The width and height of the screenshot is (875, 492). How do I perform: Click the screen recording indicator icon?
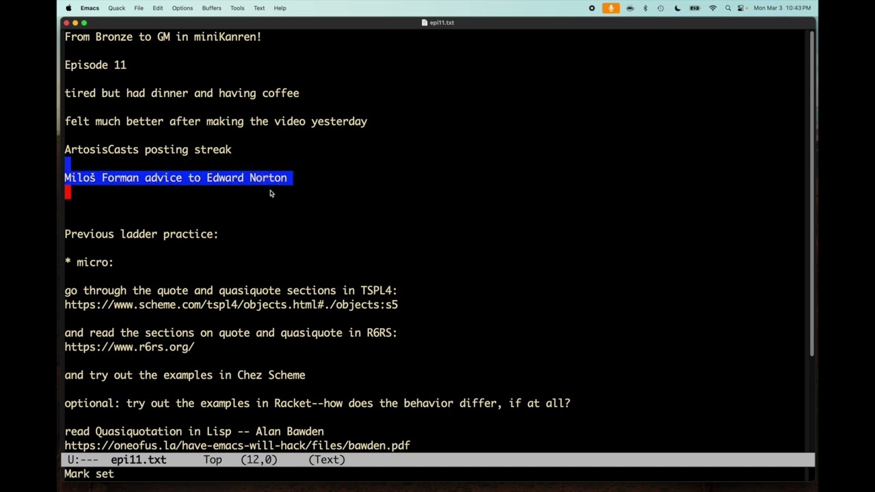click(592, 8)
